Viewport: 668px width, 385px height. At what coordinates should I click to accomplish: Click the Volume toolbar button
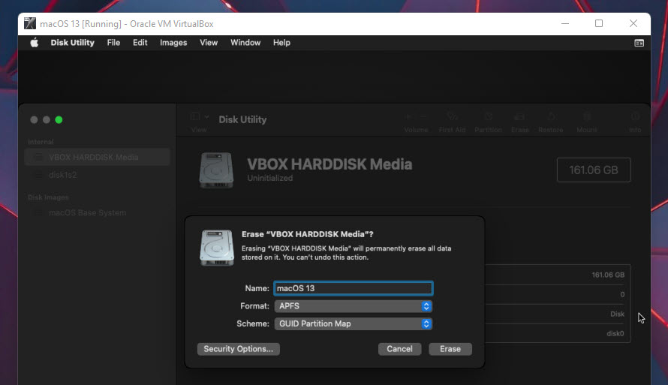(416, 122)
